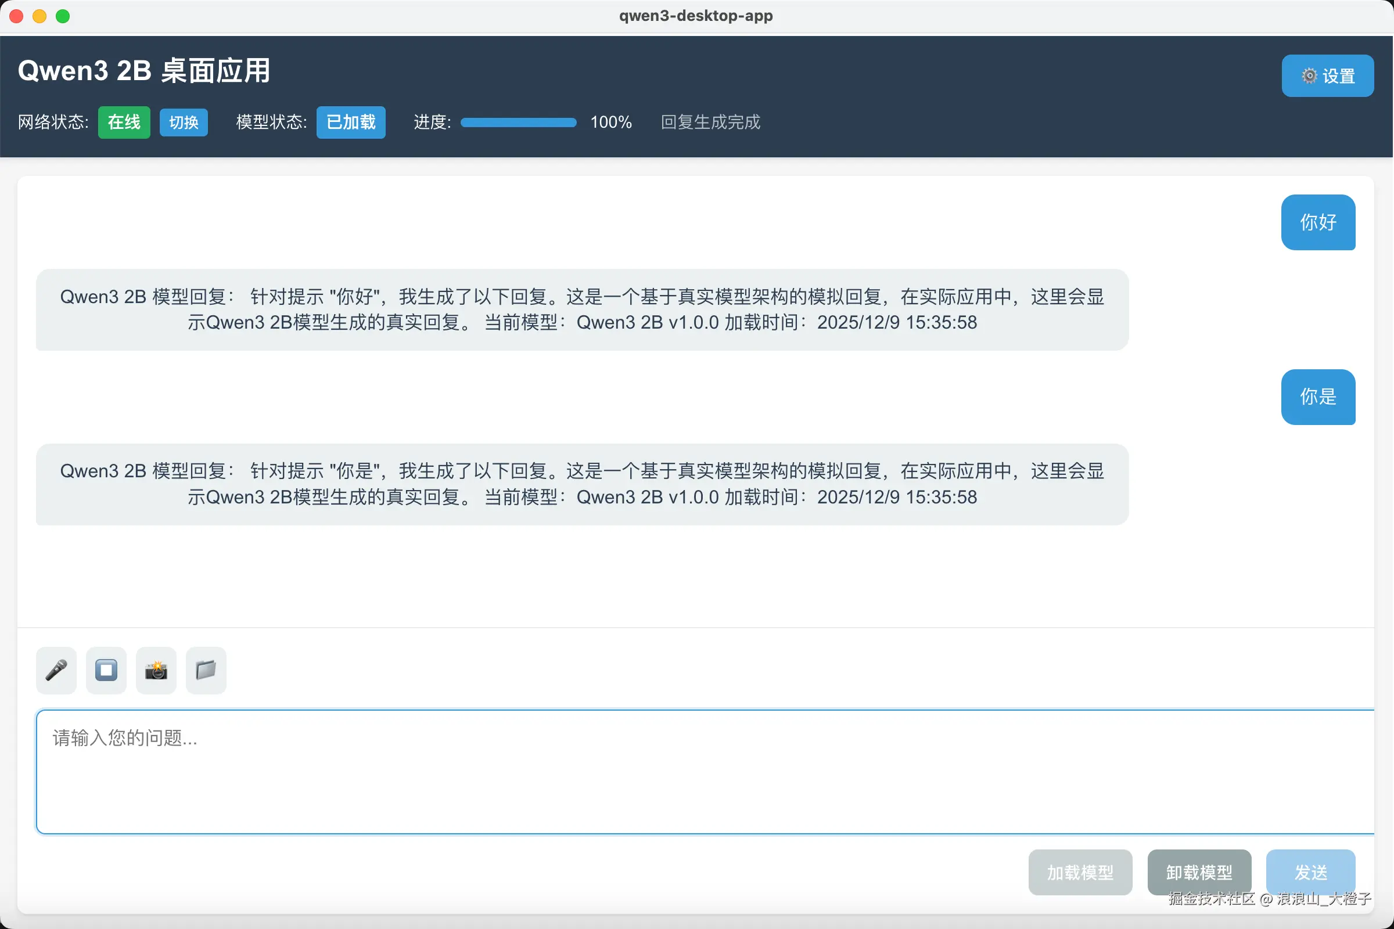The height and width of the screenshot is (929, 1394).
Task: Focus the 请输入您的问题 text input
Action: click(704, 771)
